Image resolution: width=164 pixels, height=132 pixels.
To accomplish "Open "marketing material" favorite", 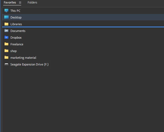I will 23,58.
